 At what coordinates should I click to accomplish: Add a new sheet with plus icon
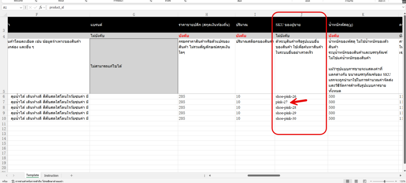click(71, 175)
